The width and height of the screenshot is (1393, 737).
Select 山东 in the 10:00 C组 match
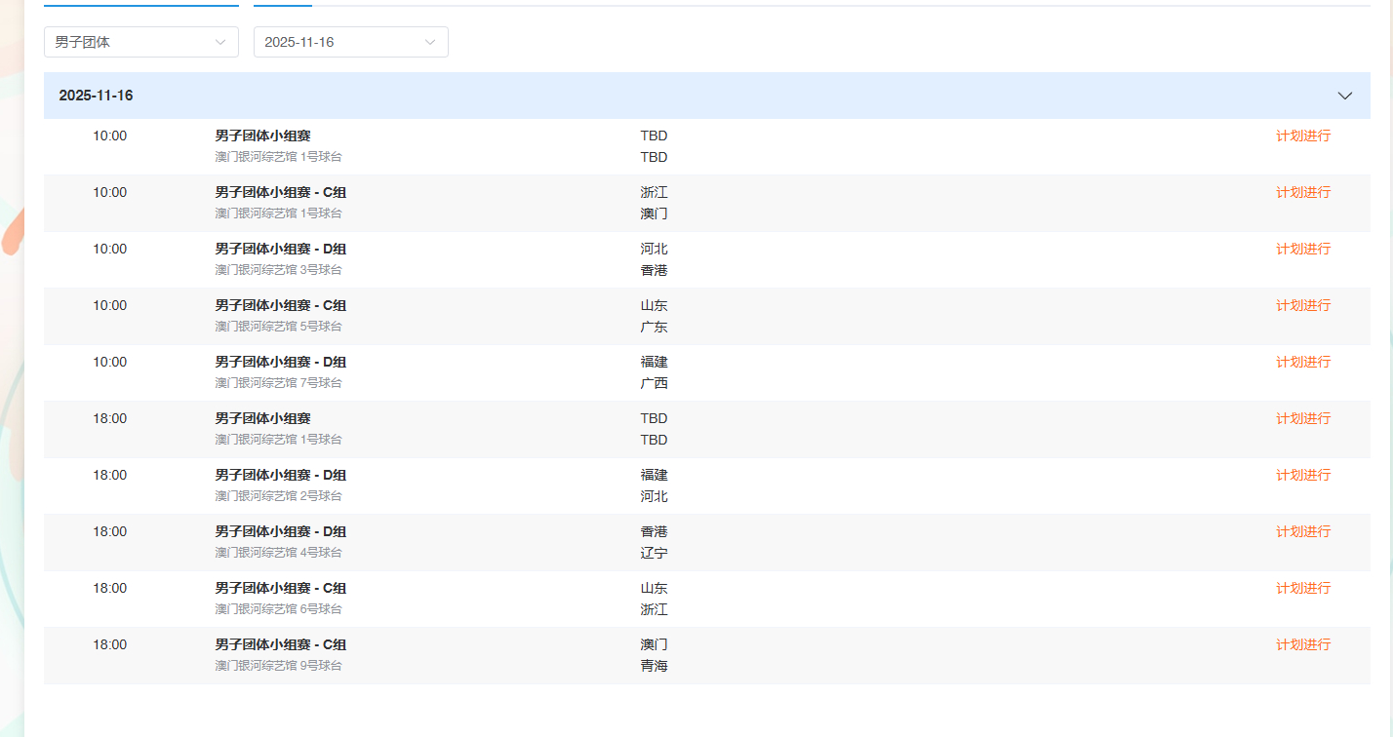click(x=655, y=305)
